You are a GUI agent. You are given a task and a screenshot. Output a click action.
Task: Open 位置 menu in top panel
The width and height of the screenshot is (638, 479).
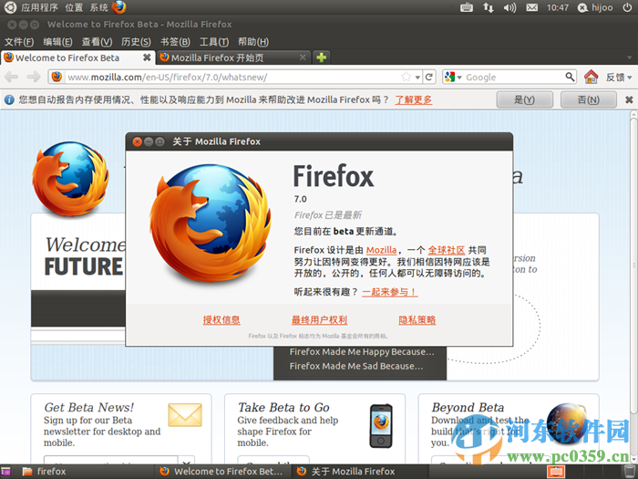point(74,7)
